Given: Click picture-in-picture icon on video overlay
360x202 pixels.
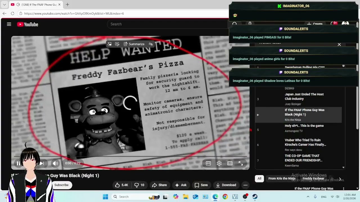Looking at the screenshot, I should click(x=110, y=44).
